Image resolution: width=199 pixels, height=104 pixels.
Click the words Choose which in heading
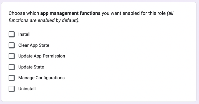pos(24,13)
